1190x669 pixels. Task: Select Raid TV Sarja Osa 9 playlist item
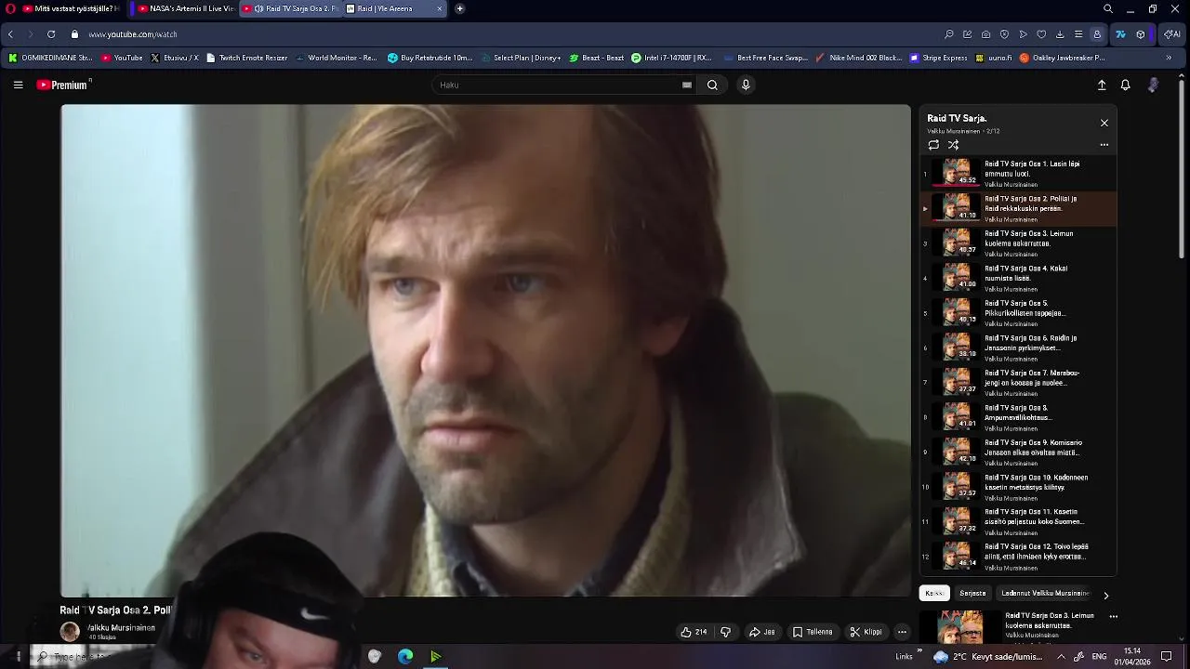(x=1018, y=452)
